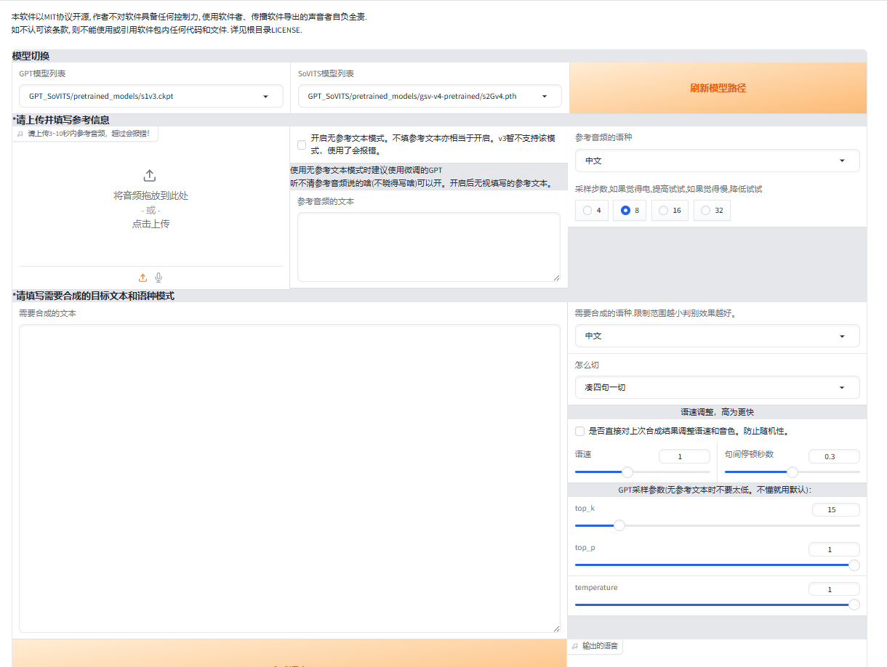The image size is (887, 667).
Task: Click the top_k slider handle
Action: click(x=619, y=525)
